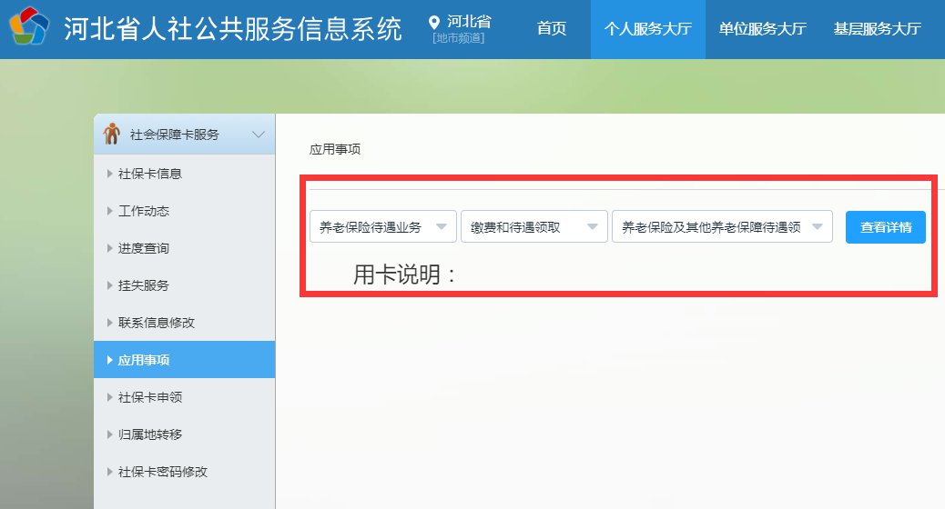The image size is (945, 509).
Task: Select the highlighted 应用事项 sidebar item
Action: pos(185,360)
